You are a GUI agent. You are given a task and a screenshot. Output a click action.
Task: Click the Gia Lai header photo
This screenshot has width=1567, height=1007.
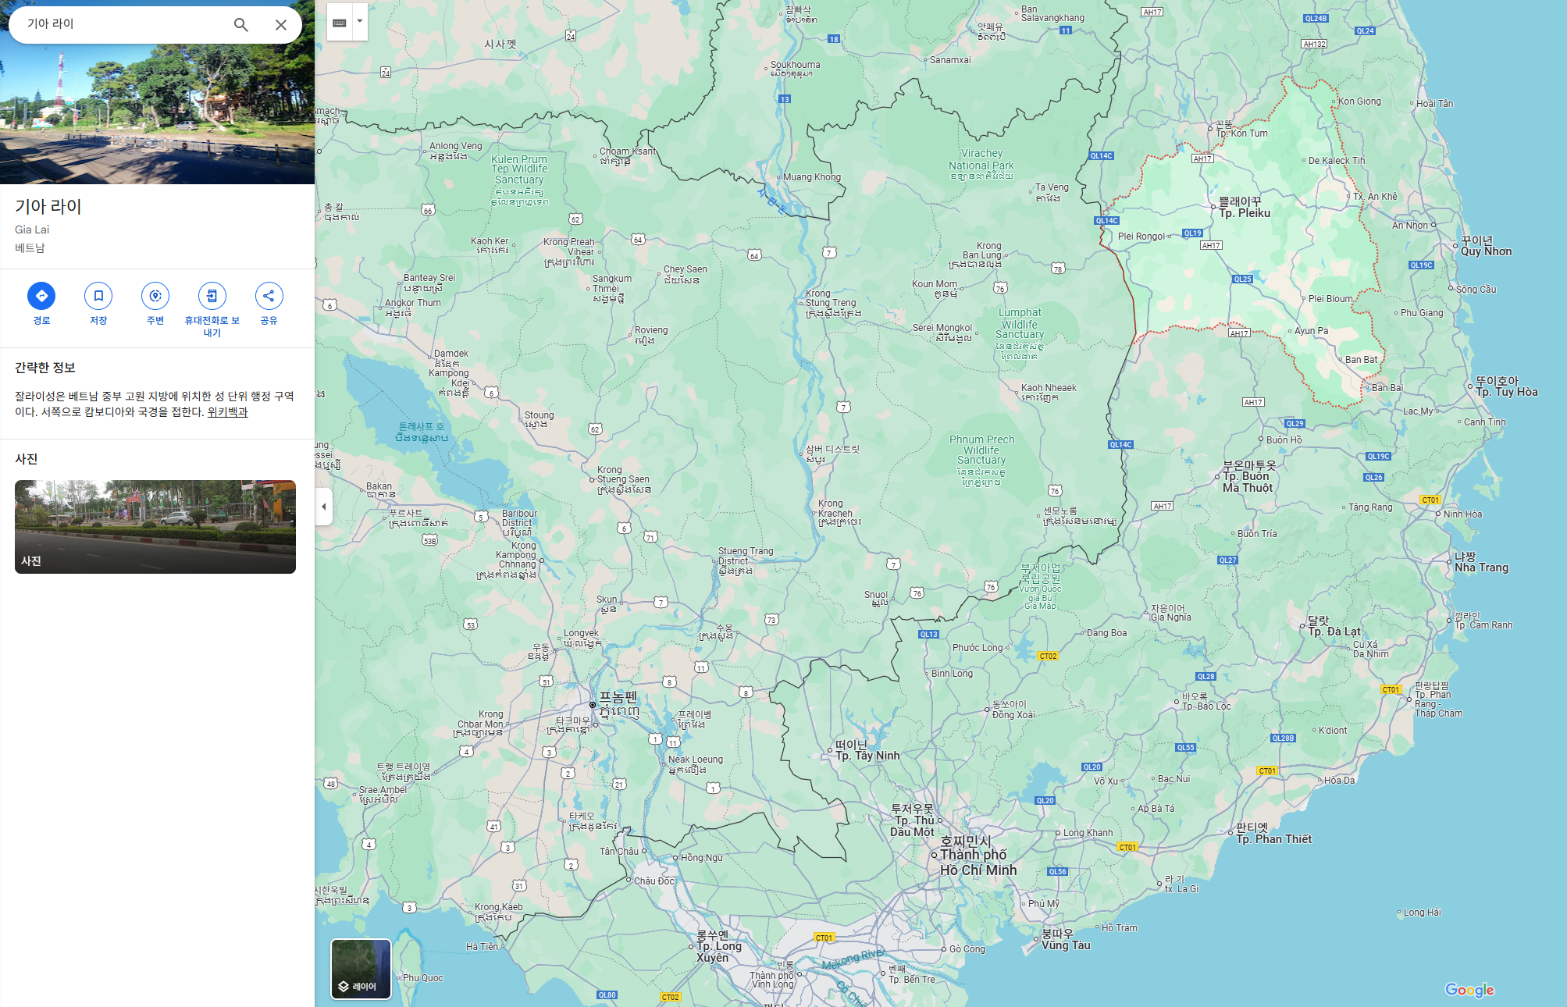click(x=157, y=117)
